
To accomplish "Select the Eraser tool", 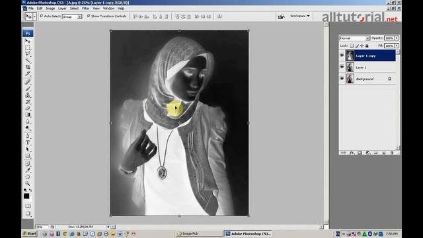I will (28, 108).
